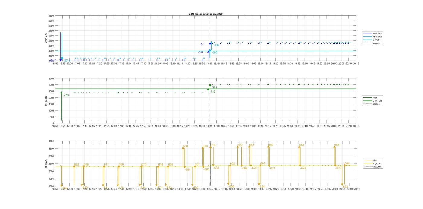Click the green "361" pitch annotation
The width and height of the screenshot is (423, 209).
point(215,87)
